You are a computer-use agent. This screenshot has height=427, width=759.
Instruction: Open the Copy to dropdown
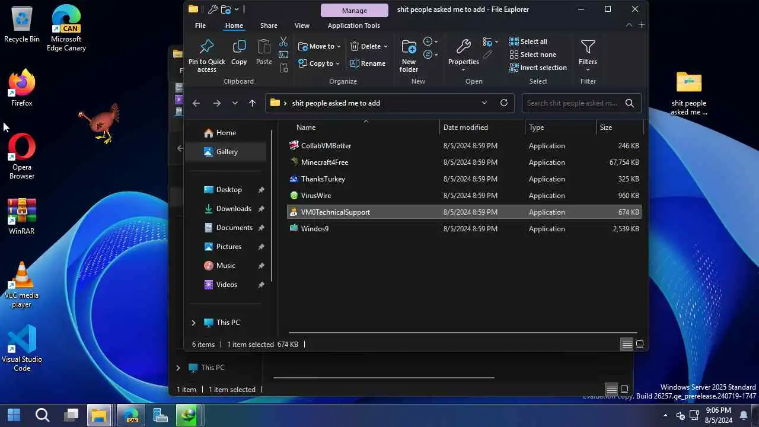point(319,63)
